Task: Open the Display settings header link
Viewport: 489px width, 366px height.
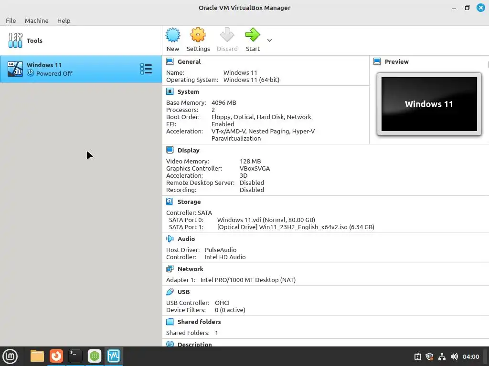Action: [188, 150]
